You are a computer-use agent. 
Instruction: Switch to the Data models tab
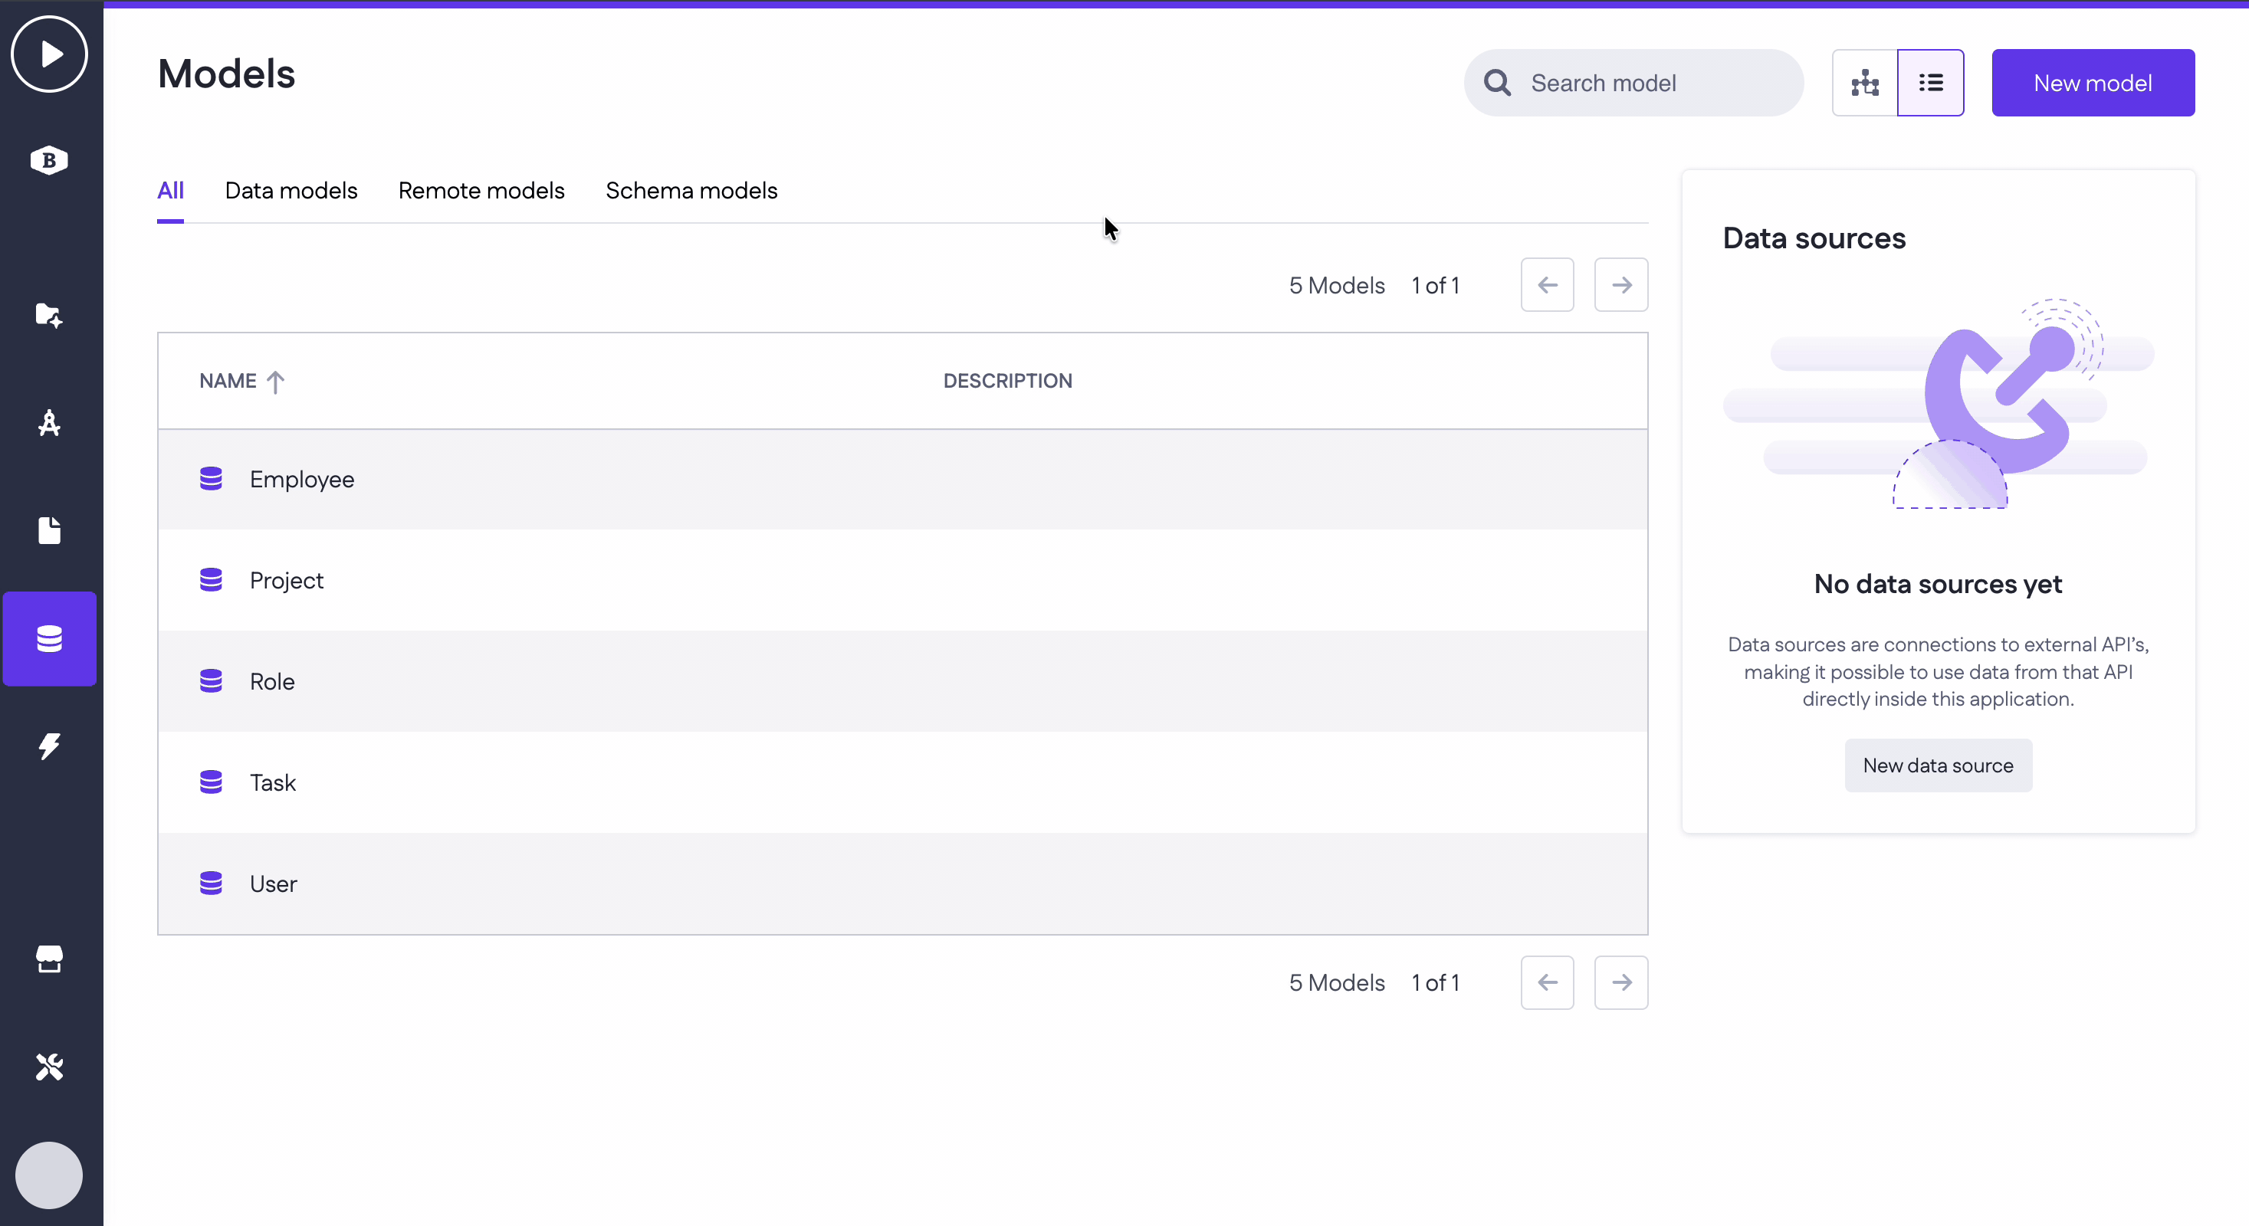(x=291, y=191)
